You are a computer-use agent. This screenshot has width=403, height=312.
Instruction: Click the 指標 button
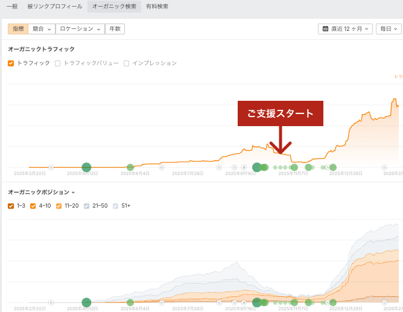tap(18, 28)
